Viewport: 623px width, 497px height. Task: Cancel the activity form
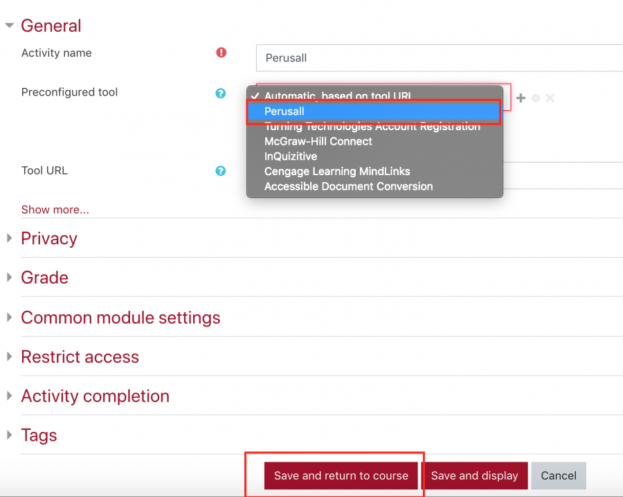point(559,476)
